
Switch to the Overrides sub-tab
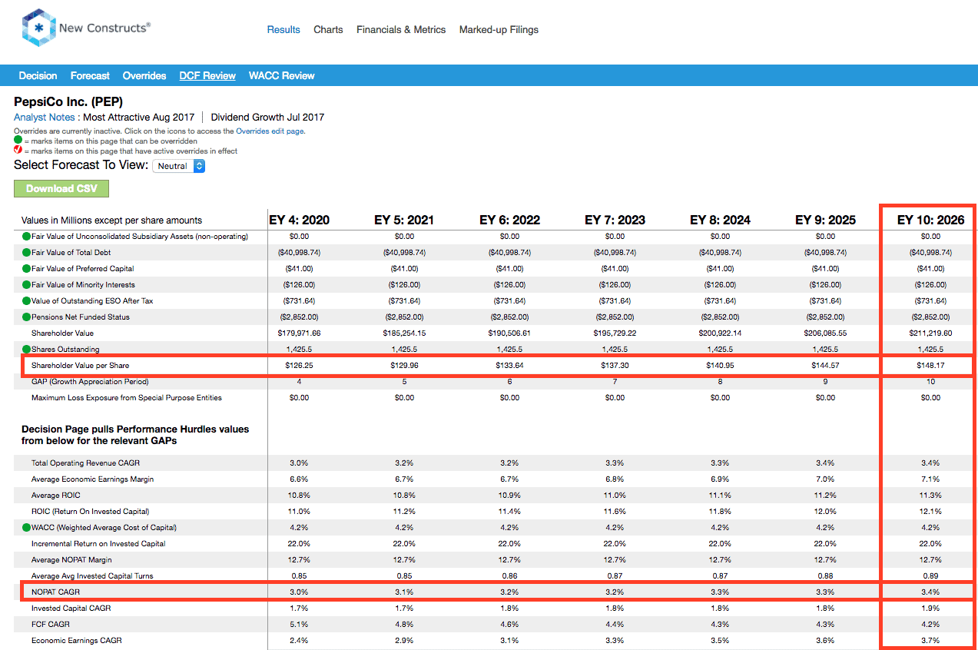(144, 75)
